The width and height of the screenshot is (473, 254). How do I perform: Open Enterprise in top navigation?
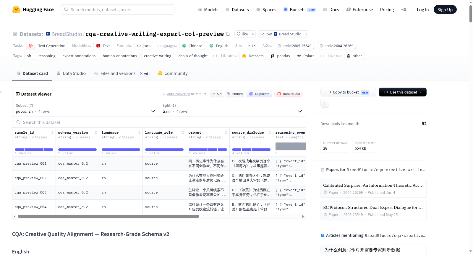[x=359, y=9]
